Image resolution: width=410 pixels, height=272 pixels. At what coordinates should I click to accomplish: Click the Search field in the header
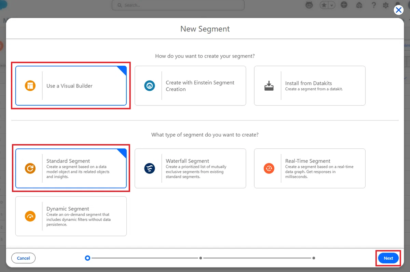click(x=178, y=5)
